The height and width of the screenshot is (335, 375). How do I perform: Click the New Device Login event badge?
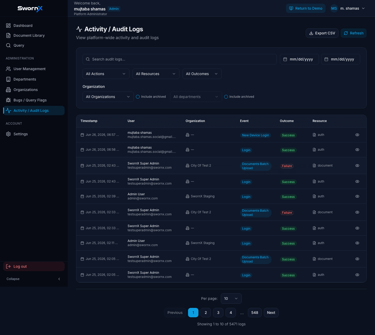click(x=255, y=135)
